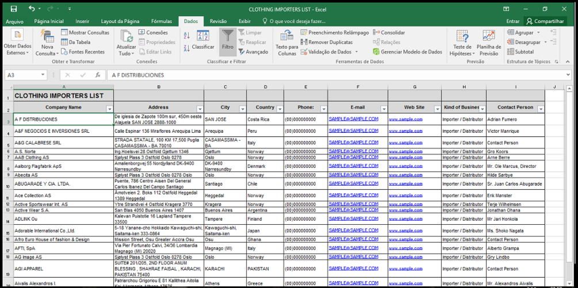Click Entrar sign-in link
Viewport: 578px width, 288px height.
(513, 21)
